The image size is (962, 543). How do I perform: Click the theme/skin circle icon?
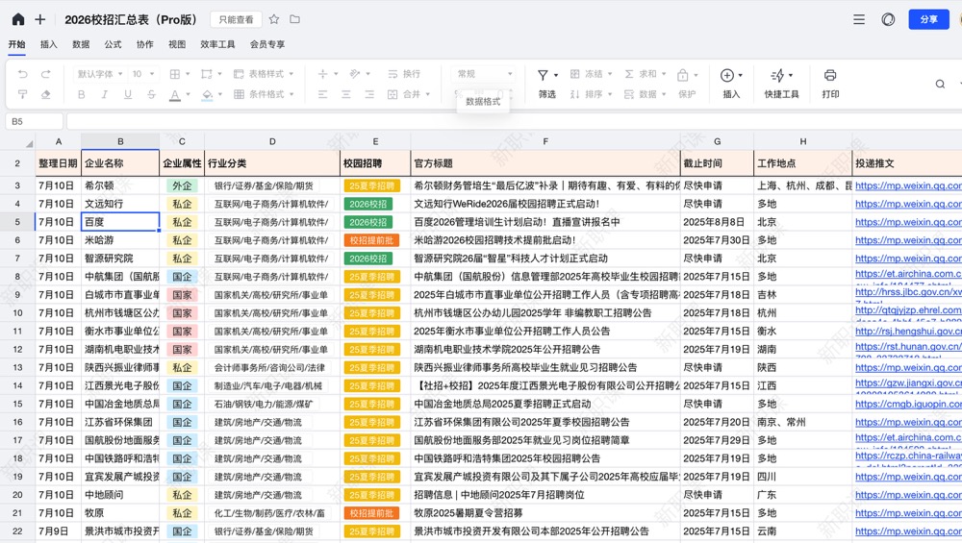[888, 19]
